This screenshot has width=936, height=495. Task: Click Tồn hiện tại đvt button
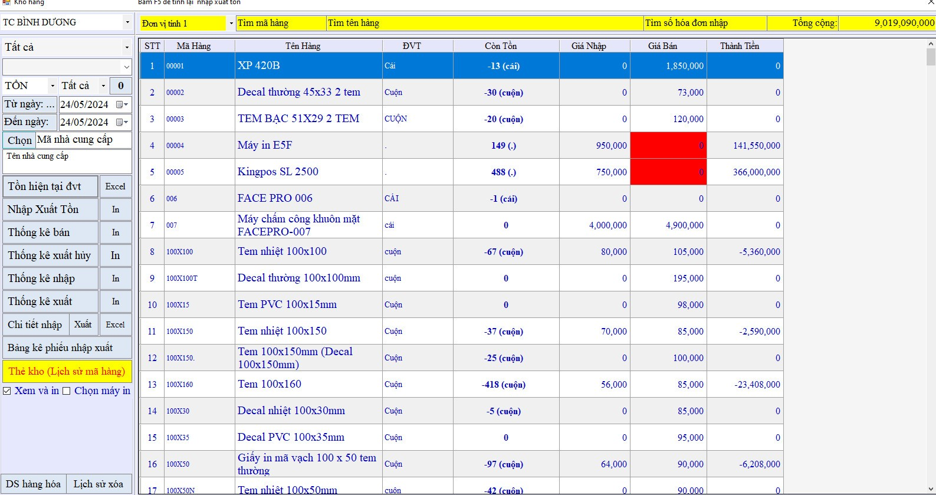click(50, 186)
